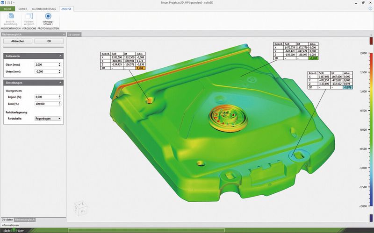This screenshot has width=374, height=233.
Task: Minimize the colin3D window
Action: [x=356, y=3]
